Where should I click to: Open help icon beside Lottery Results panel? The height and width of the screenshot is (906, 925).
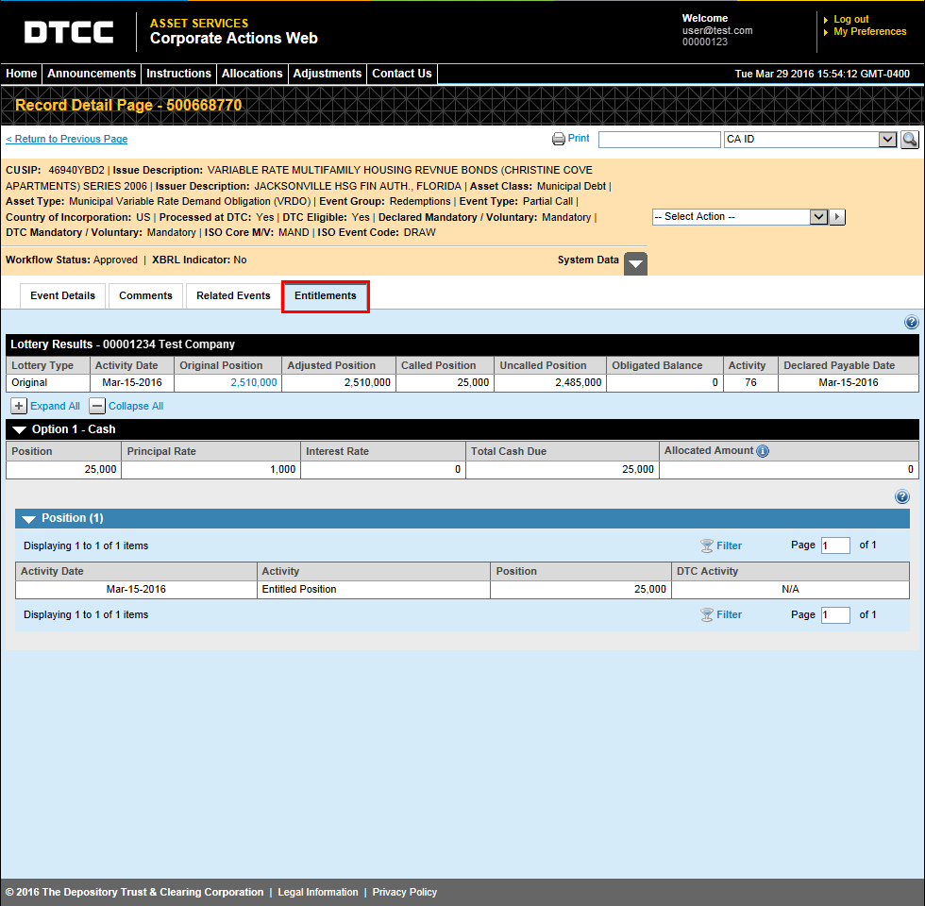[x=911, y=322]
